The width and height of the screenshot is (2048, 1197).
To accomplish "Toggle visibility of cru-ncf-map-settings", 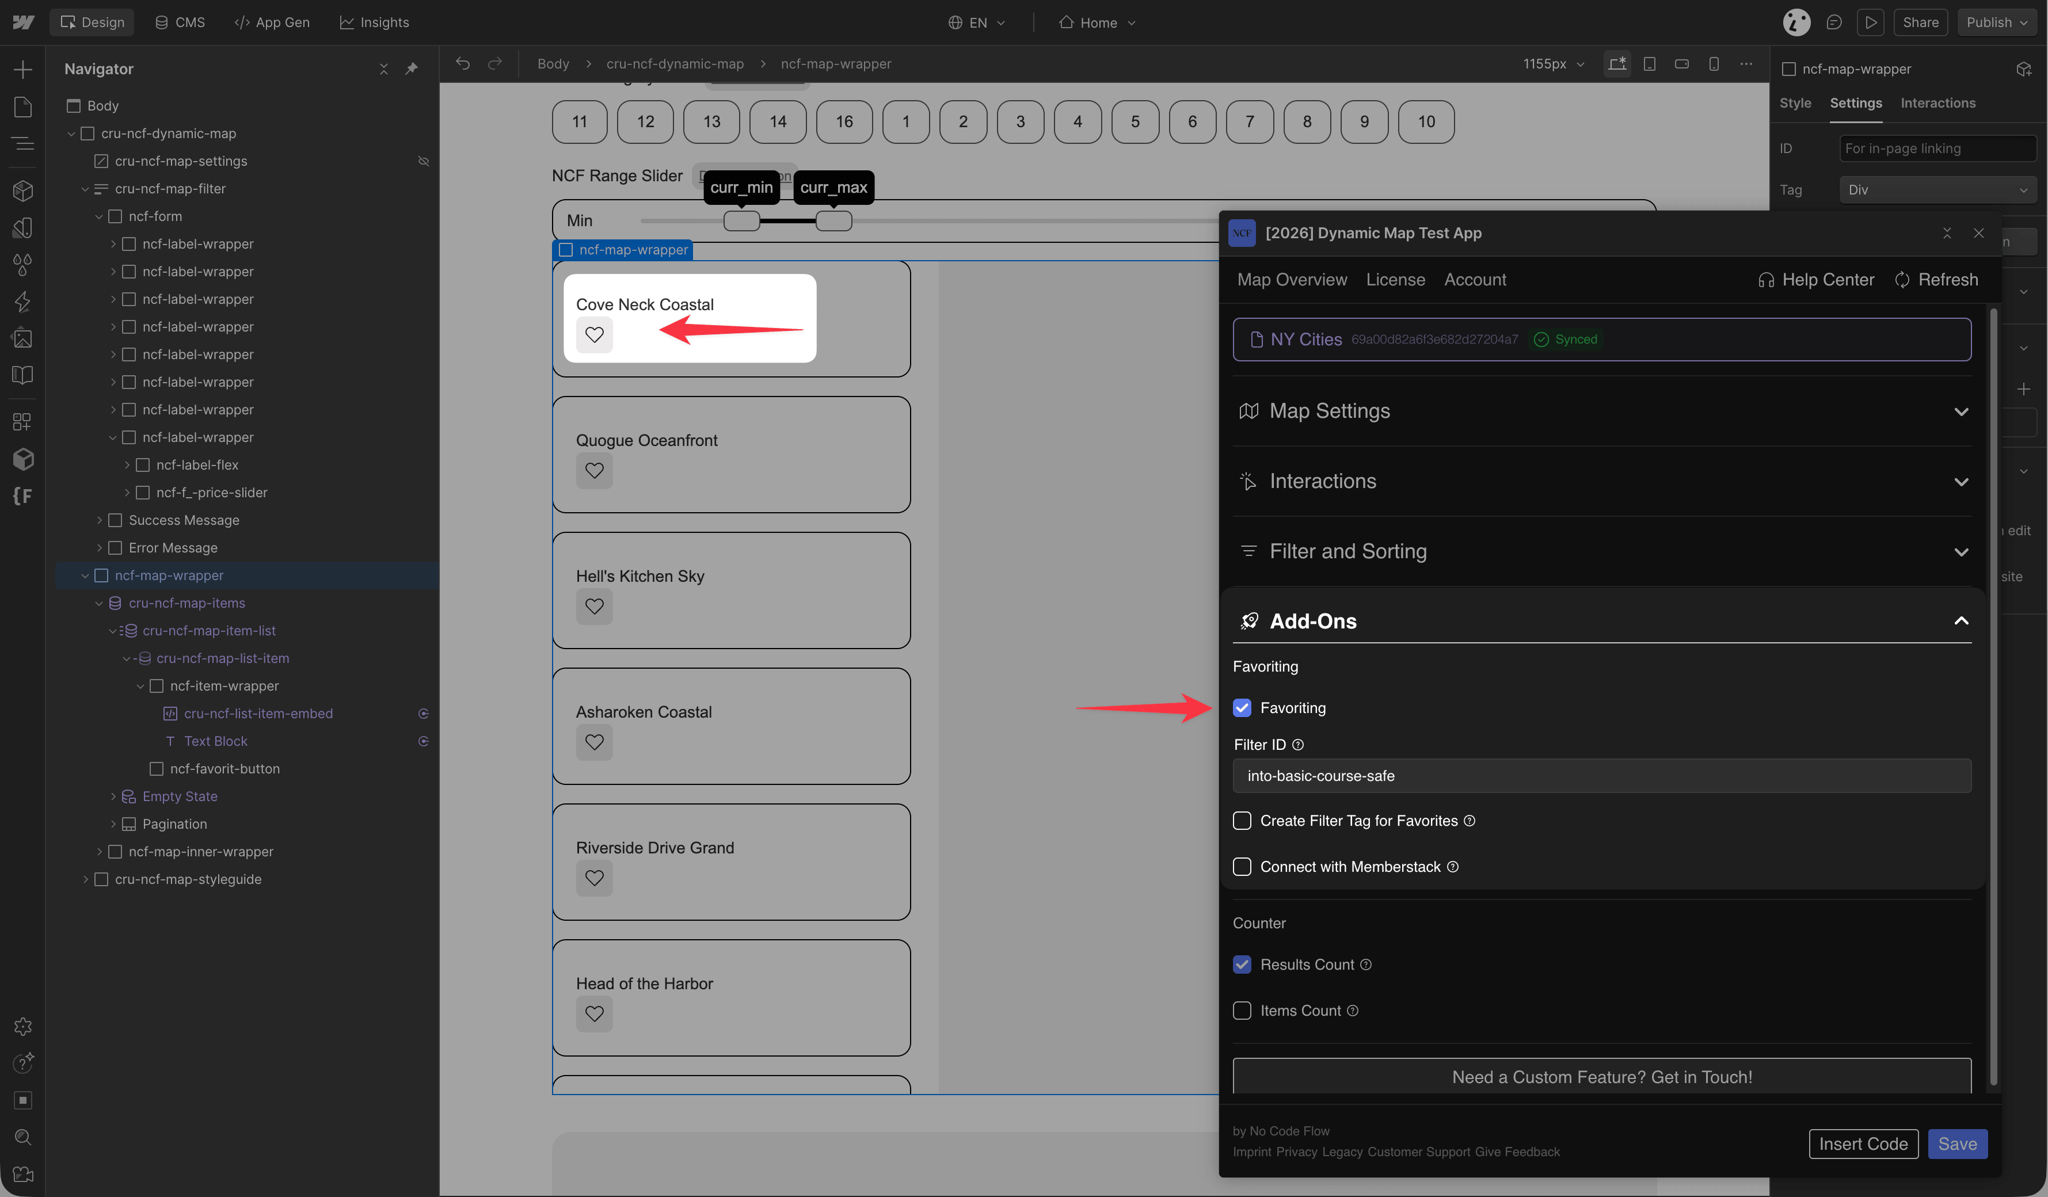I will pos(424,161).
